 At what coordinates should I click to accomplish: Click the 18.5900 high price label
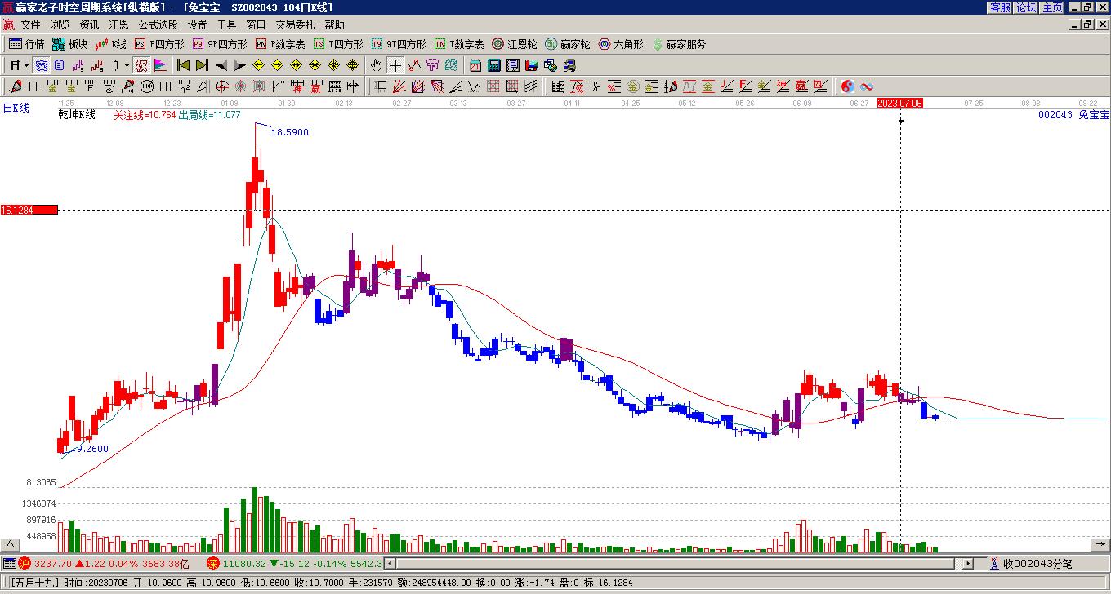(290, 132)
